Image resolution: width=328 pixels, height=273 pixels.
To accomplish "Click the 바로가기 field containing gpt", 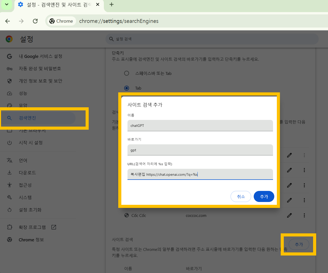I will (x=200, y=150).
